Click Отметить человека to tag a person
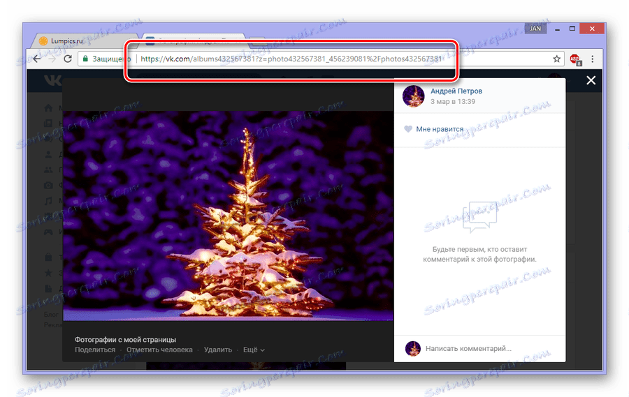Screen dimensions: 629x397 pyautogui.click(x=159, y=350)
